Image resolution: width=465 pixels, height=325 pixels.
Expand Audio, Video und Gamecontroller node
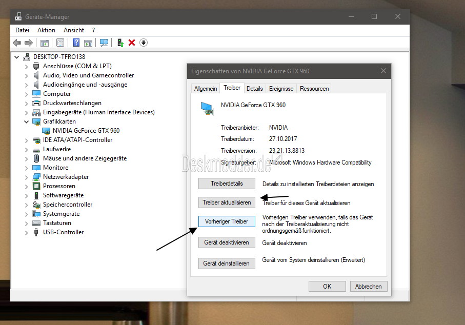(x=26, y=76)
